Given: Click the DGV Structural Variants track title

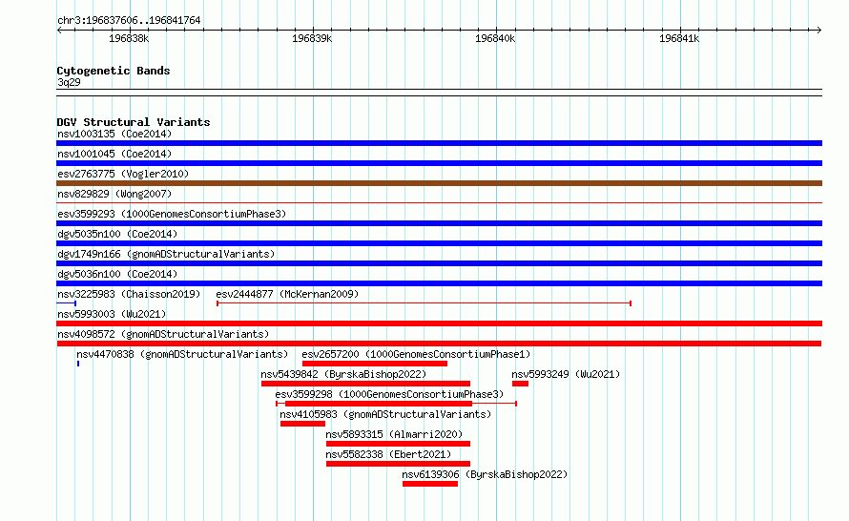Looking at the screenshot, I should click(134, 122).
